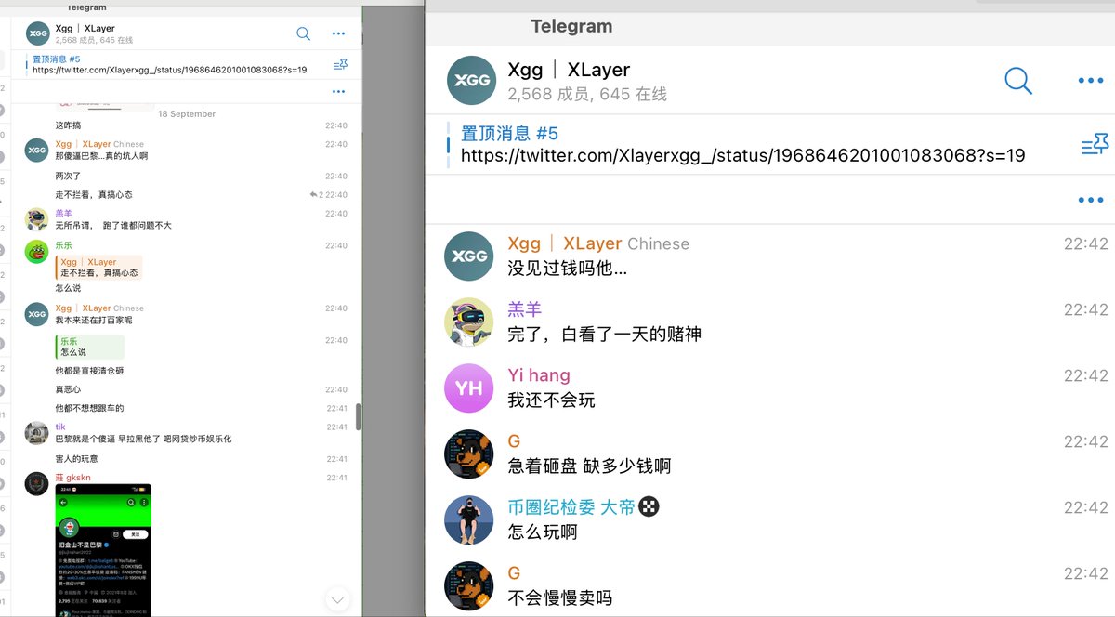Click sender name 乐乐 above quoted reply
Screen dimensions: 1115x617
click(x=63, y=245)
